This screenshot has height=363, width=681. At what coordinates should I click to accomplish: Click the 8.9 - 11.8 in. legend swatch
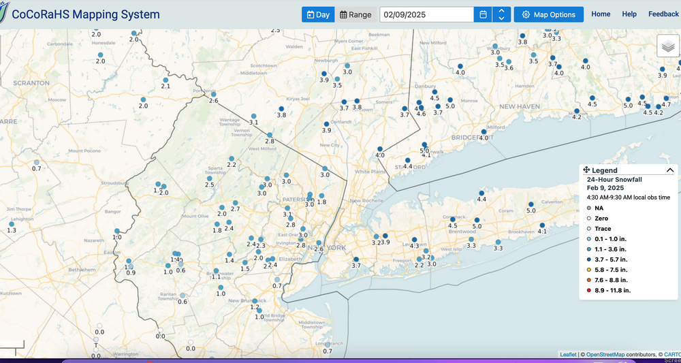pos(590,290)
